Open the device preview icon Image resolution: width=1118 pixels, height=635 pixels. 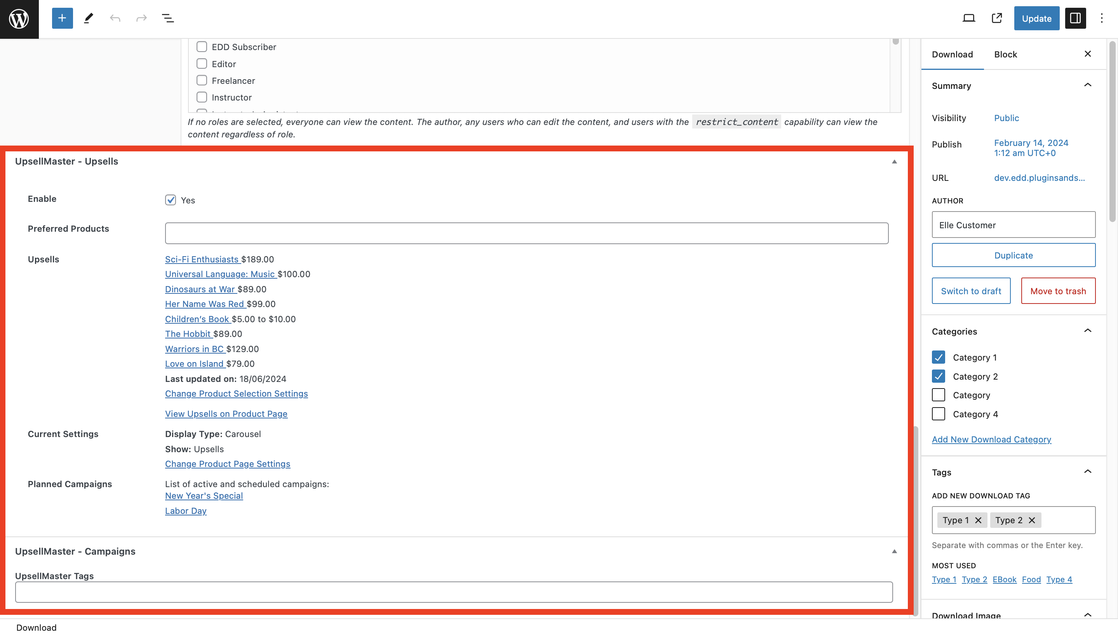pos(969,18)
